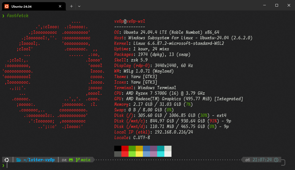This screenshot has height=170, width=295.
Task: Click the 'main' branch name in prompt
Action: coord(86,160)
